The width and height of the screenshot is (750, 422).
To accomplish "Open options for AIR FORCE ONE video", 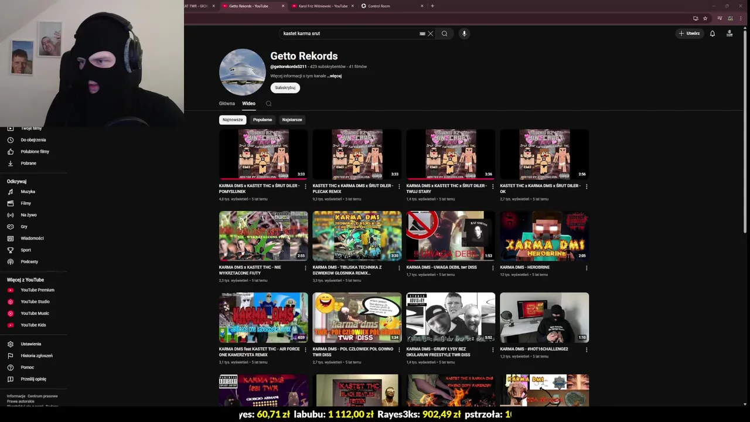I will pyautogui.click(x=305, y=350).
